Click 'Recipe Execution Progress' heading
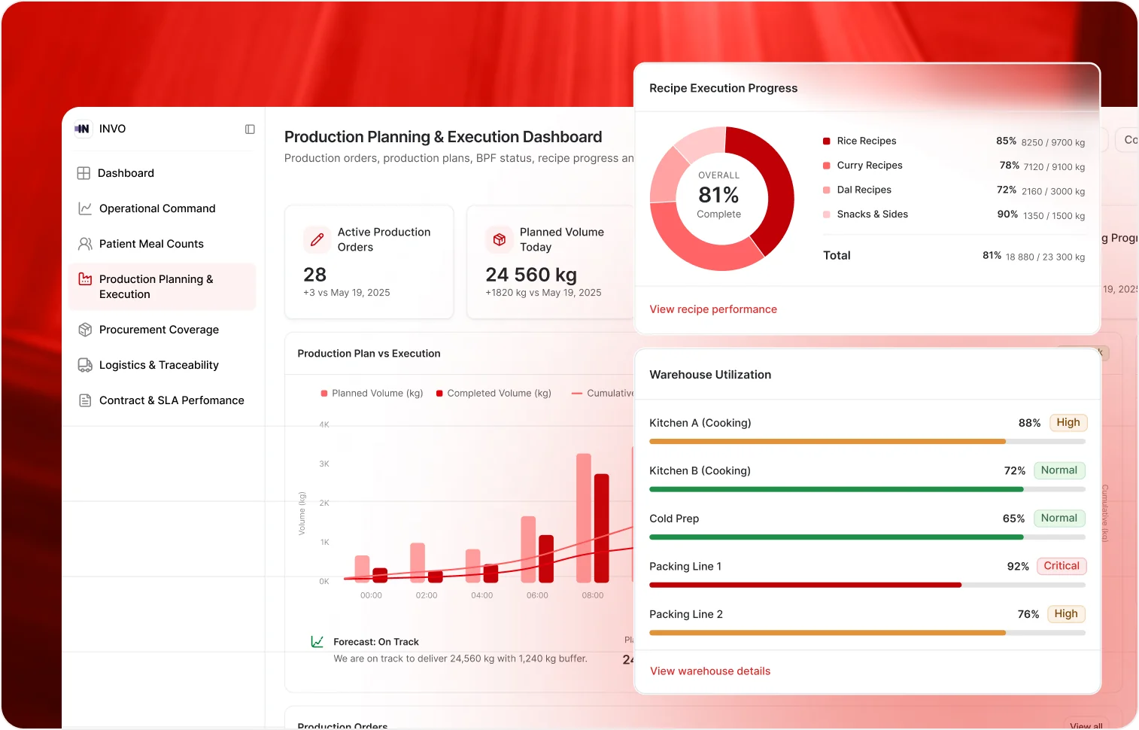 pos(724,88)
